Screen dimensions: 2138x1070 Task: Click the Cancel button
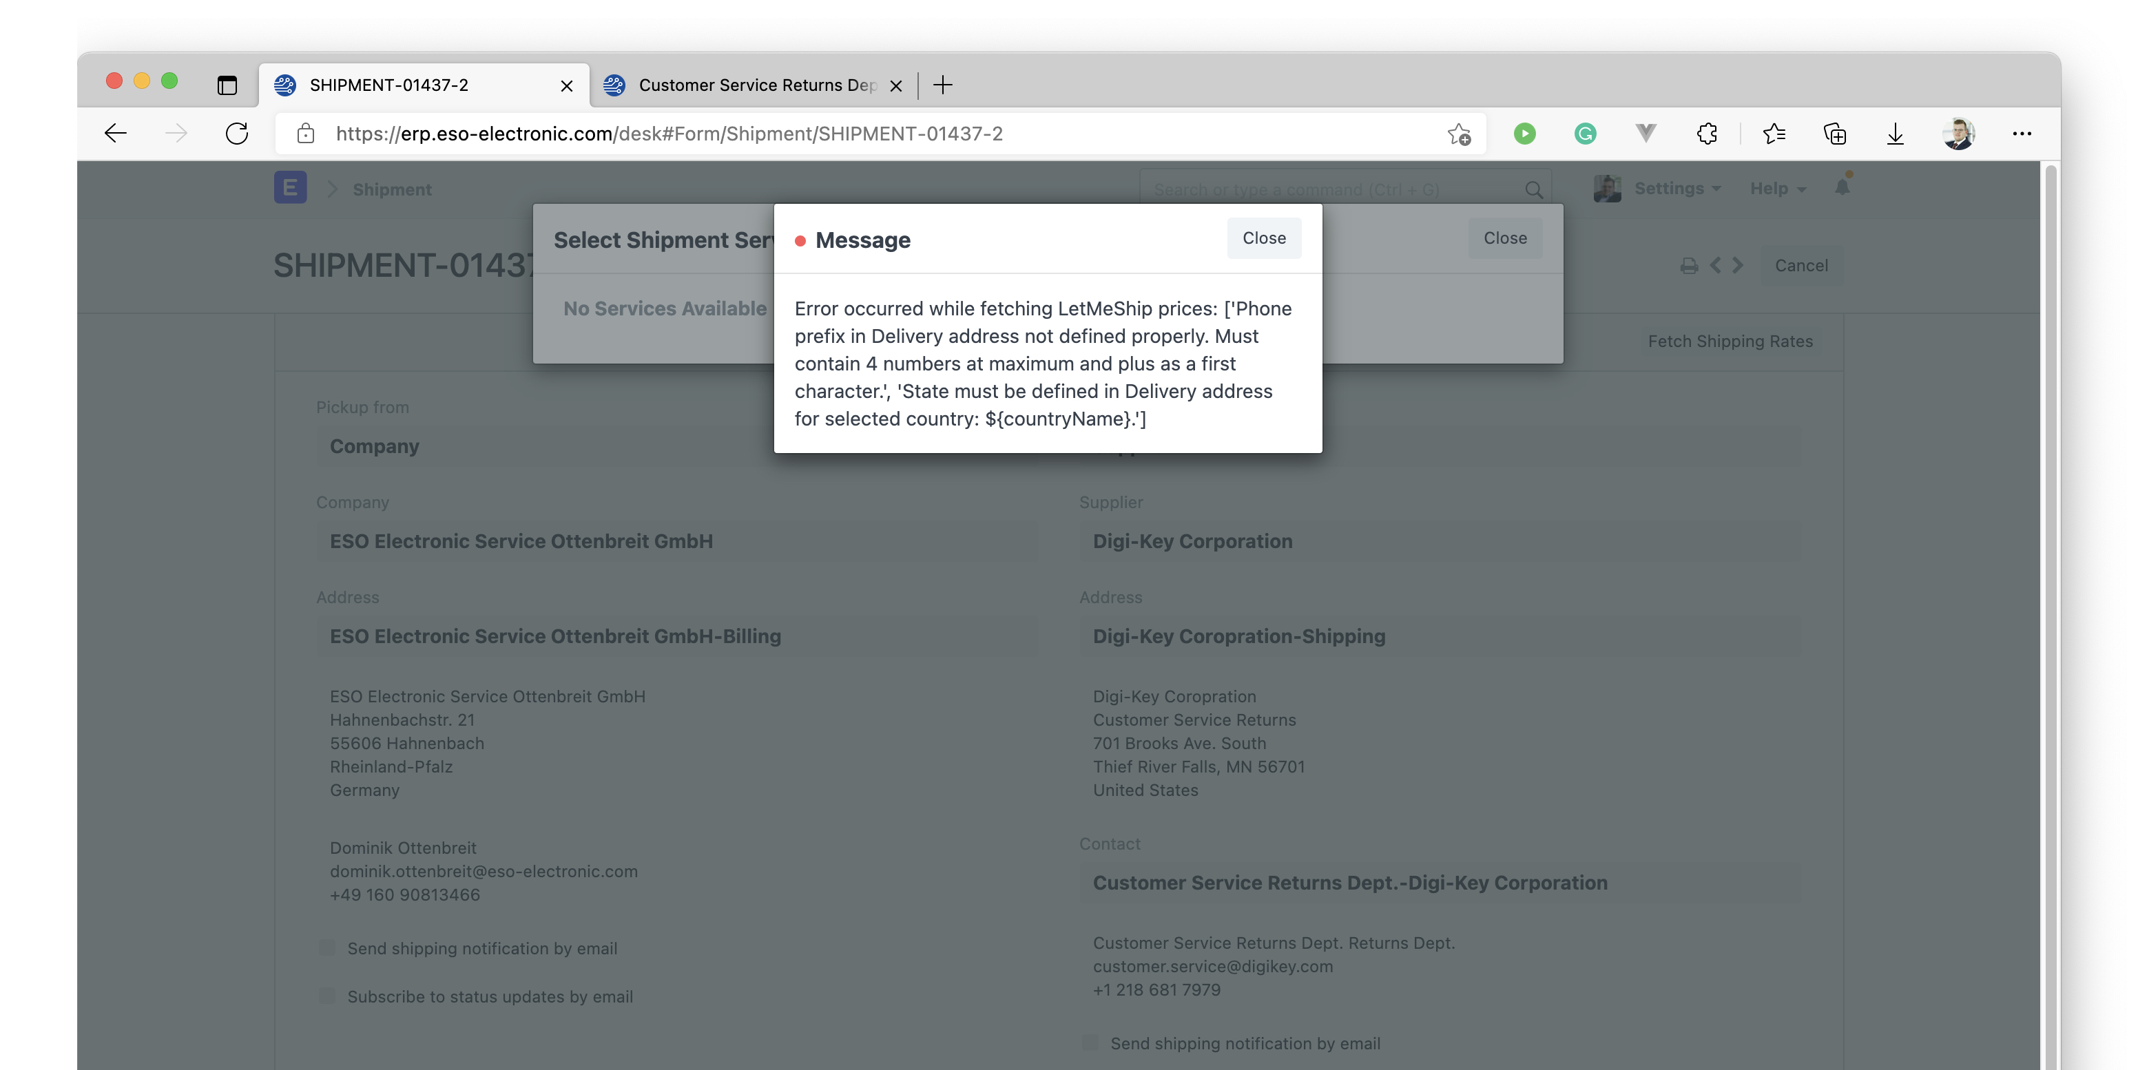click(1801, 265)
